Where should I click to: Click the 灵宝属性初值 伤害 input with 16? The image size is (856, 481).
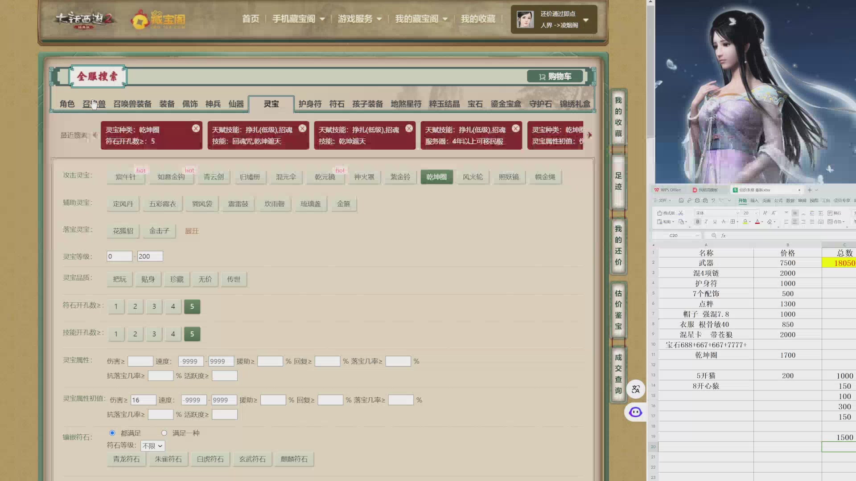pos(143,400)
